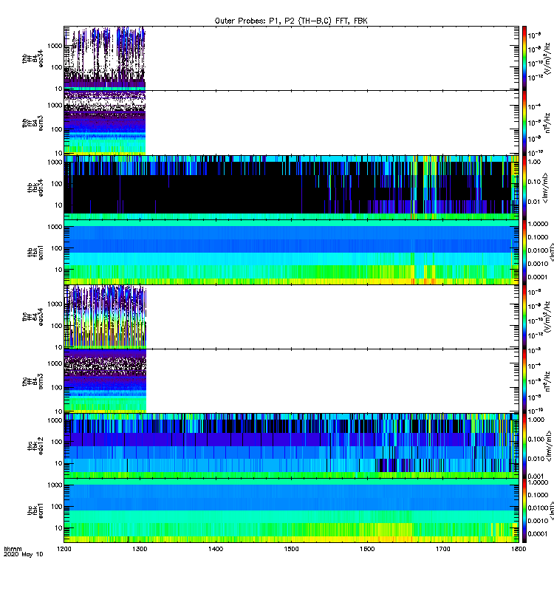Click the "0.0001" value on thb scm1 color bar
The image size is (554, 591).
pyautogui.click(x=538, y=277)
